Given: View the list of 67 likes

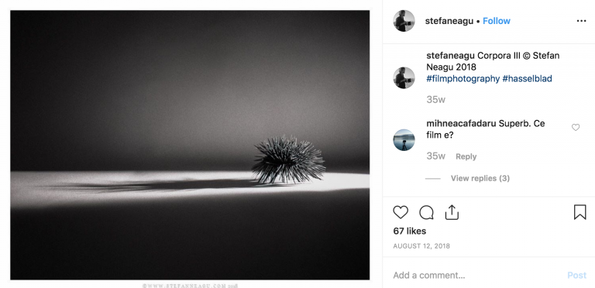Looking at the screenshot, I should click(409, 231).
